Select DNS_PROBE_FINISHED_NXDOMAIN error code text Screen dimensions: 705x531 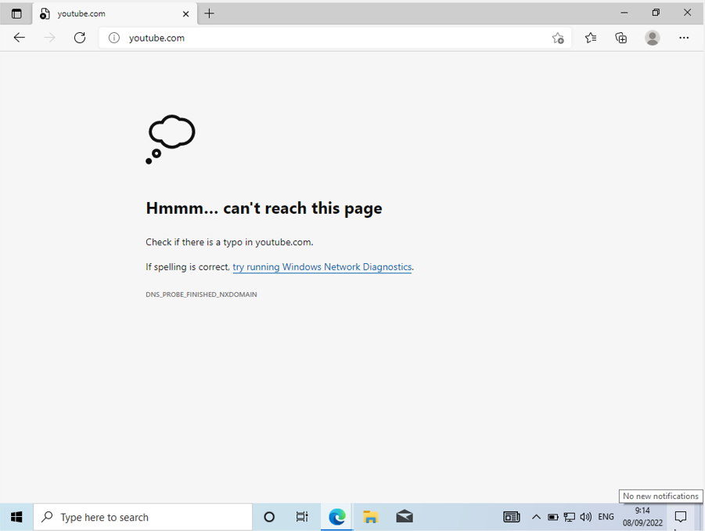(x=201, y=294)
